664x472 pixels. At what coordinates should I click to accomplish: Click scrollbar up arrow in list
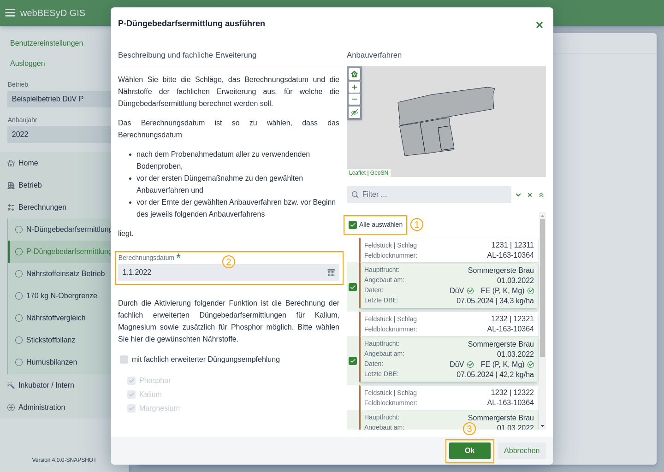(542, 215)
